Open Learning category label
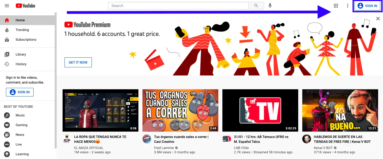Image resolution: width=383 pixels, height=159 pixels. pyautogui.click(x=22, y=154)
